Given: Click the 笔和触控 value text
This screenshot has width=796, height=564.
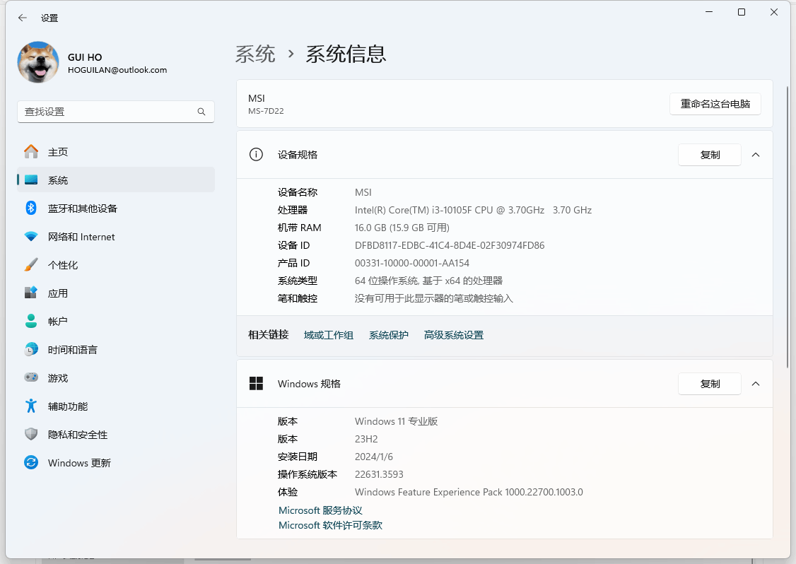Looking at the screenshot, I should (433, 298).
